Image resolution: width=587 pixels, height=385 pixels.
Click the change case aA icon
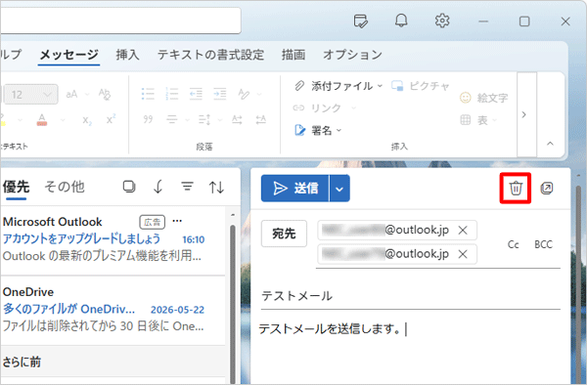[x=71, y=94]
